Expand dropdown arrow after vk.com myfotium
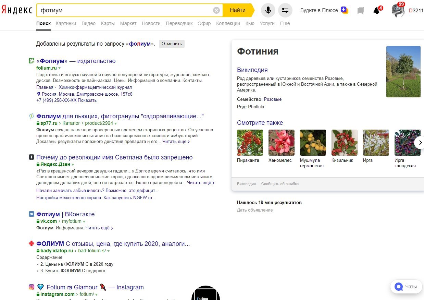This screenshot has width=424, height=300. [x=84, y=221]
